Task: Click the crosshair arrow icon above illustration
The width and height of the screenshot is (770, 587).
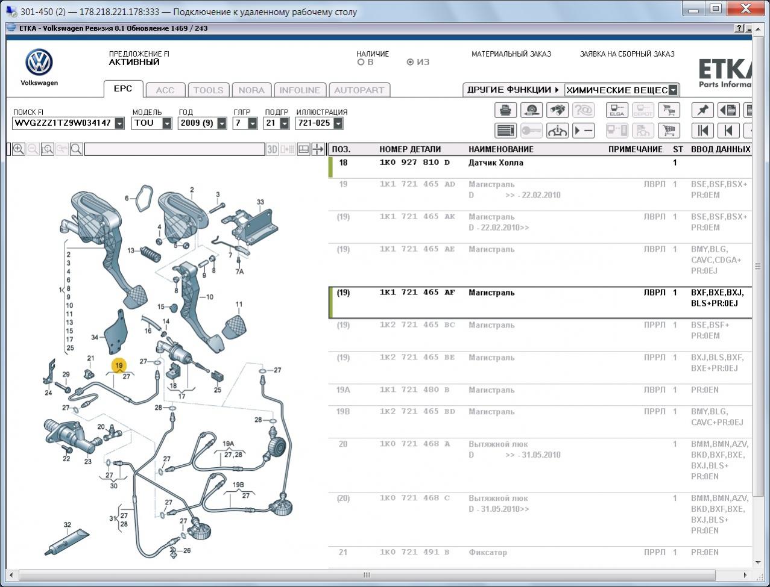Action: coord(318,149)
